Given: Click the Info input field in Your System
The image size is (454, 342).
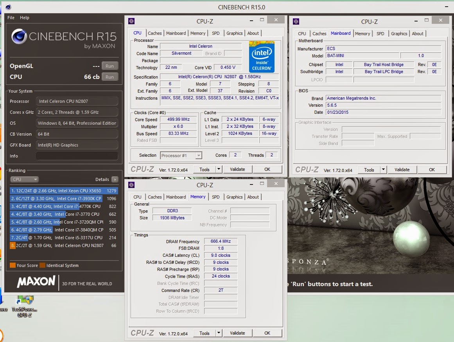Looking at the screenshot, I should pos(77,156).
